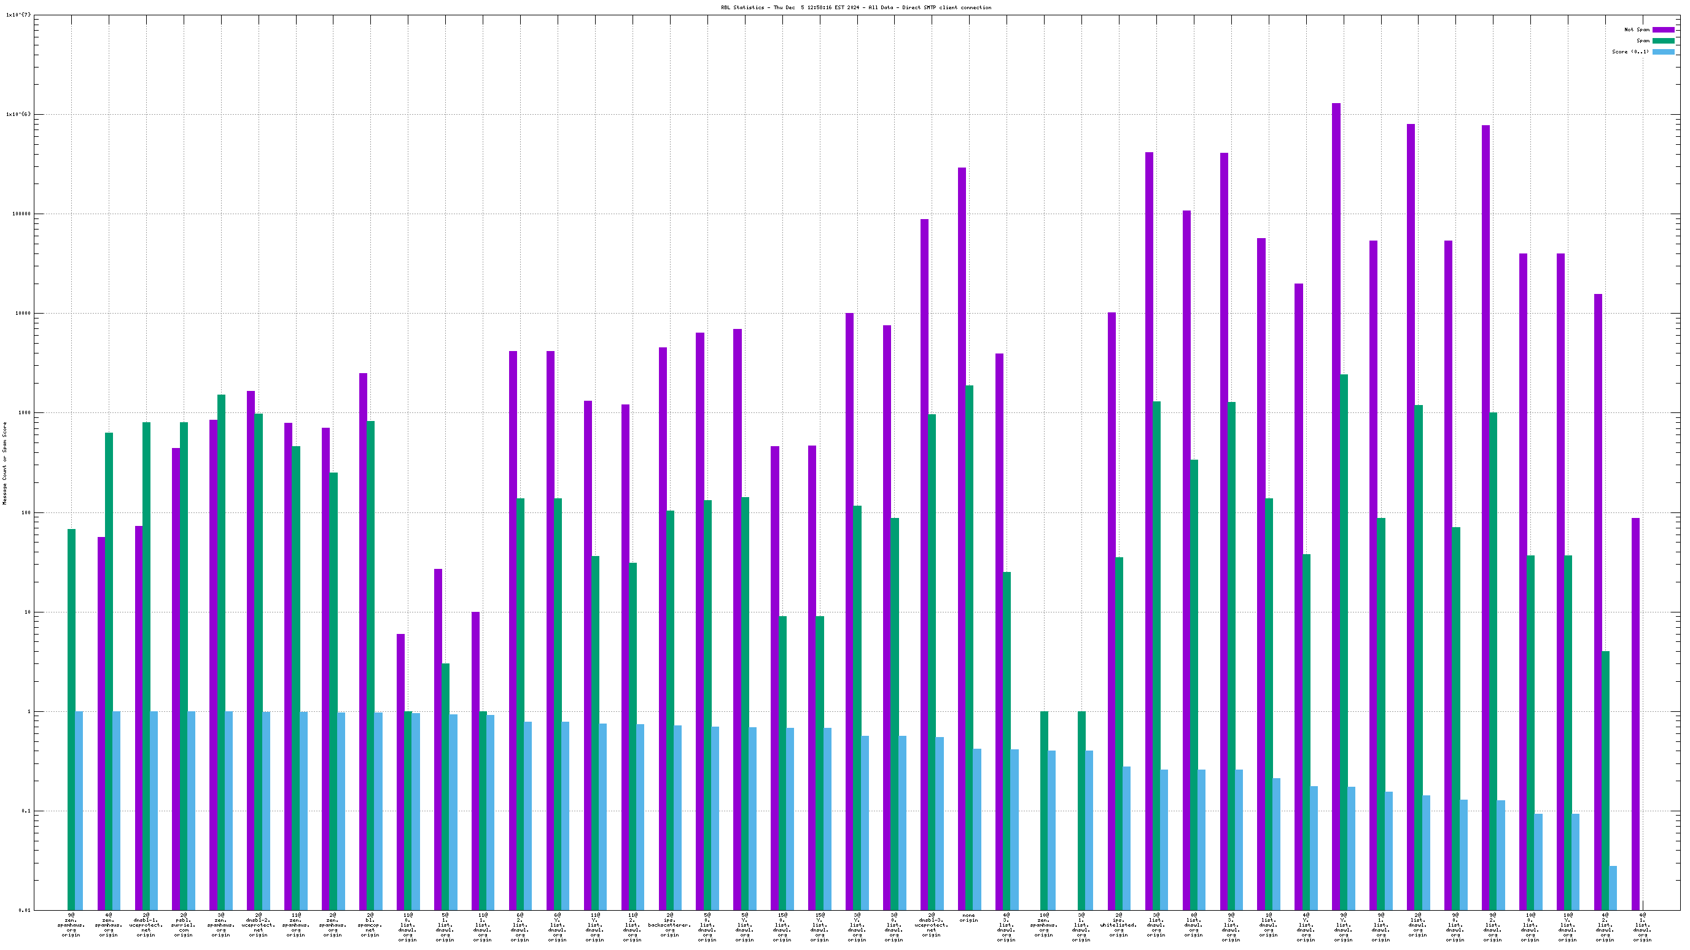Click the ips.backscatterer.org x-axis label
Screen dimensions: 1690x950
(x=669, y=924)
